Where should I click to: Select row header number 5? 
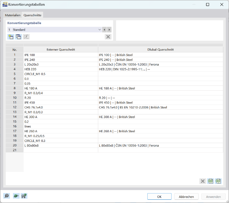[14, 74]
